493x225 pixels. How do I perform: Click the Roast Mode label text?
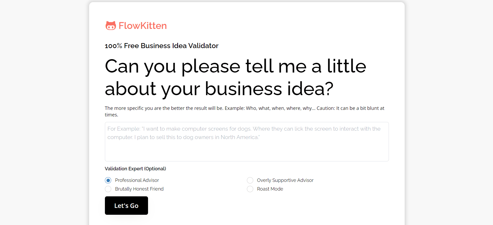(x=270, y=189)
